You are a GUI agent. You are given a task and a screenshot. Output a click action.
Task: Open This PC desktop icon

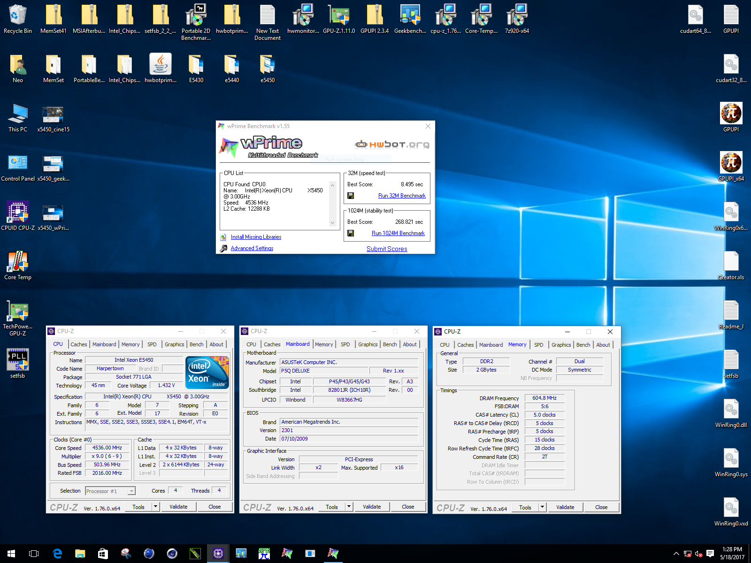18,118
